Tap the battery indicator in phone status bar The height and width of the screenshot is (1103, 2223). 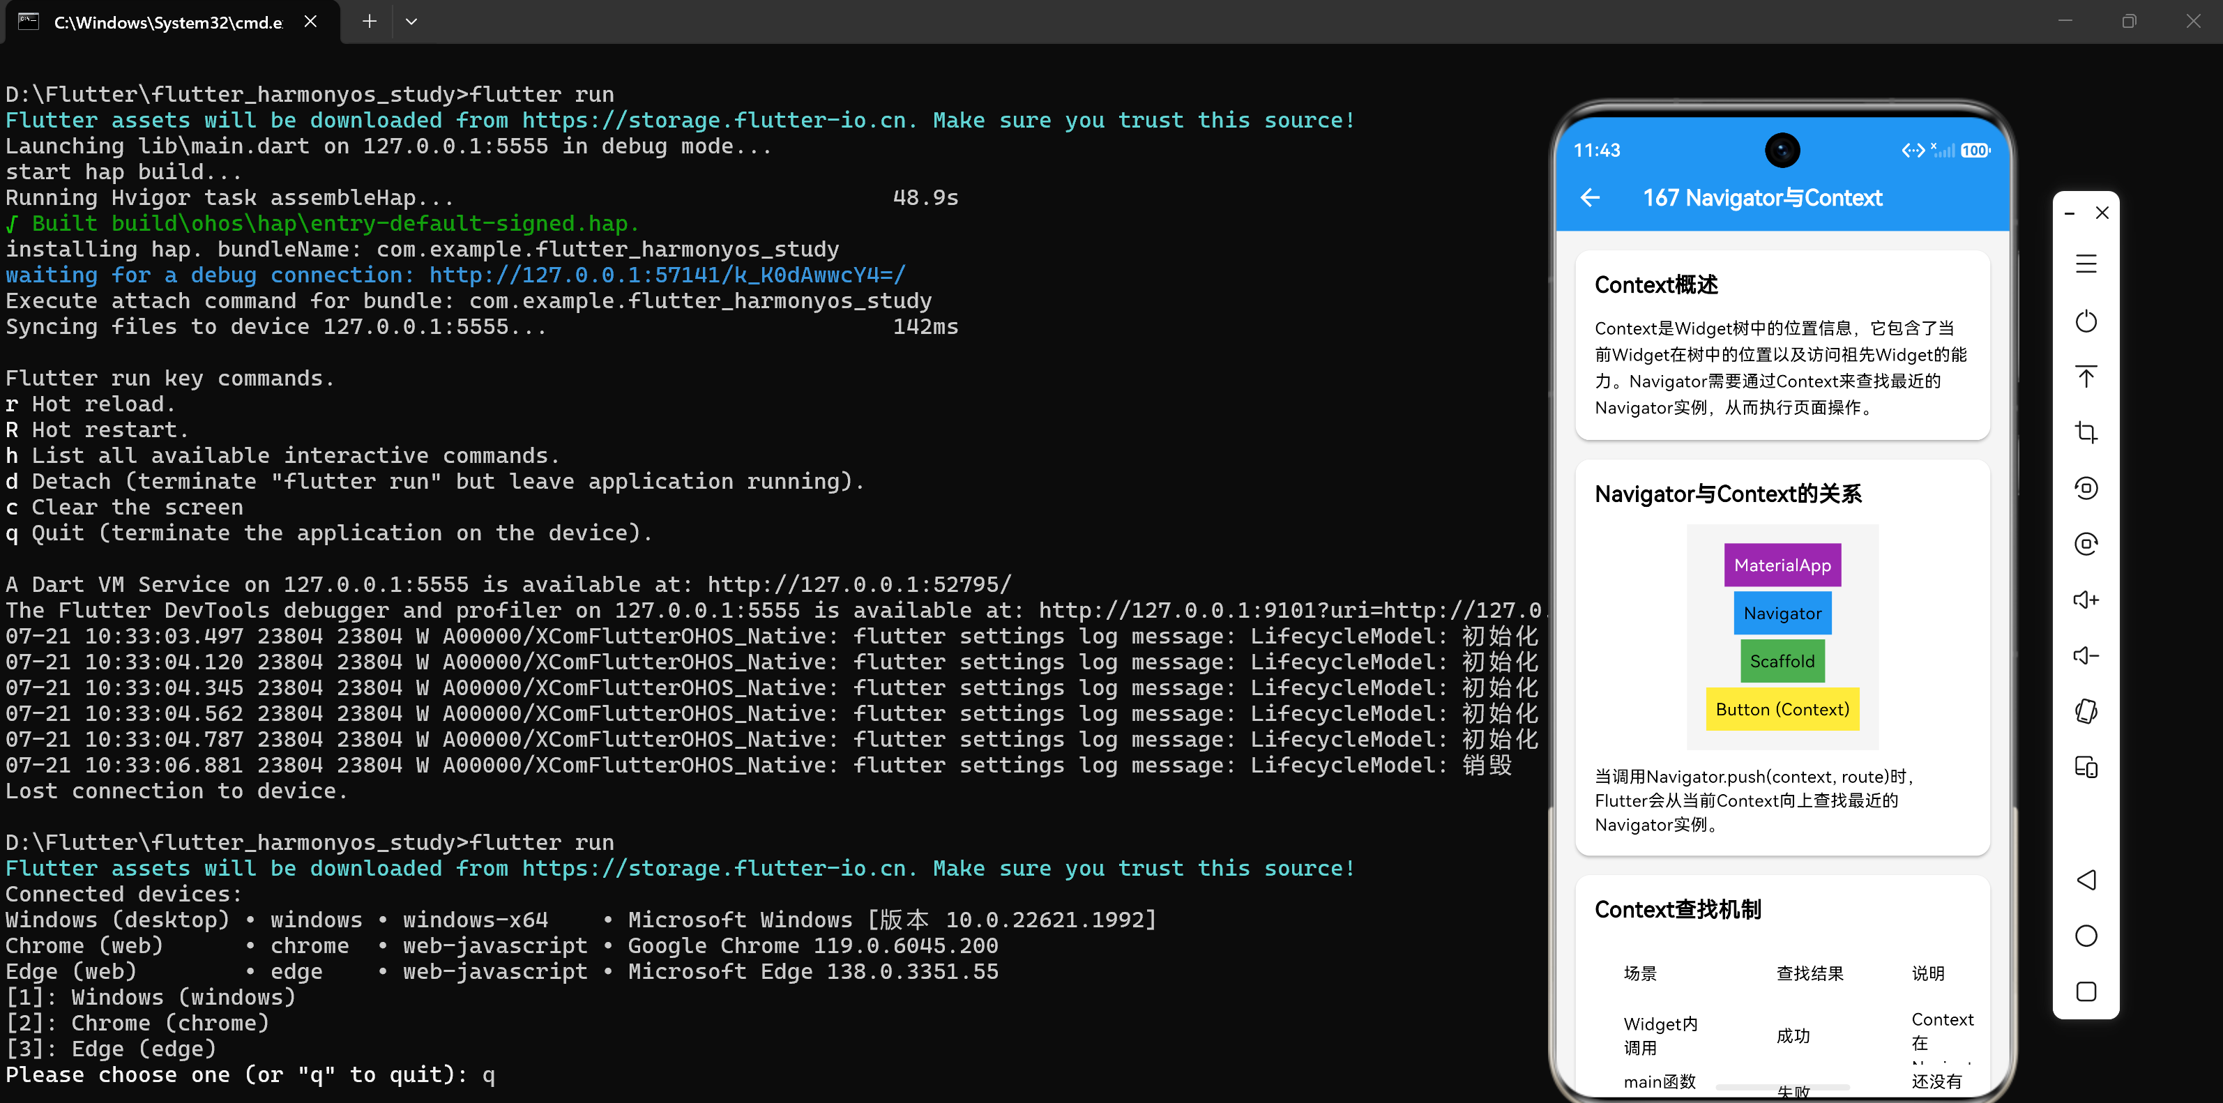click(1975, 150)
